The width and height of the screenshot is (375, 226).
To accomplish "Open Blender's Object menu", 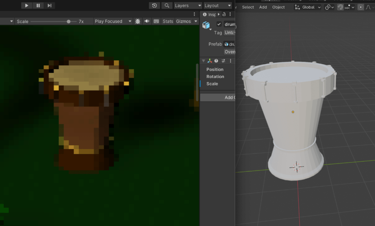I will 278,7.
